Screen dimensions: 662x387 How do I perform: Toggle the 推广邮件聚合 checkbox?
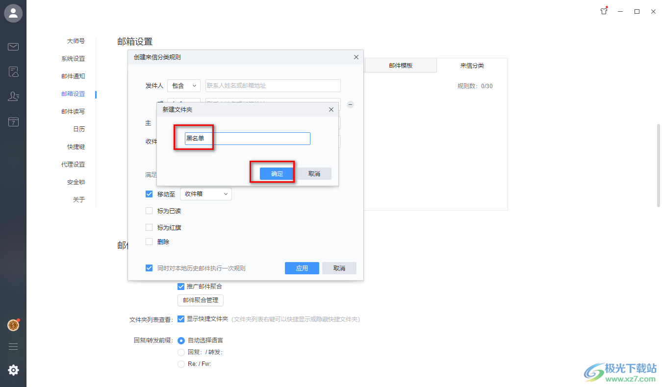pos(181,286)
